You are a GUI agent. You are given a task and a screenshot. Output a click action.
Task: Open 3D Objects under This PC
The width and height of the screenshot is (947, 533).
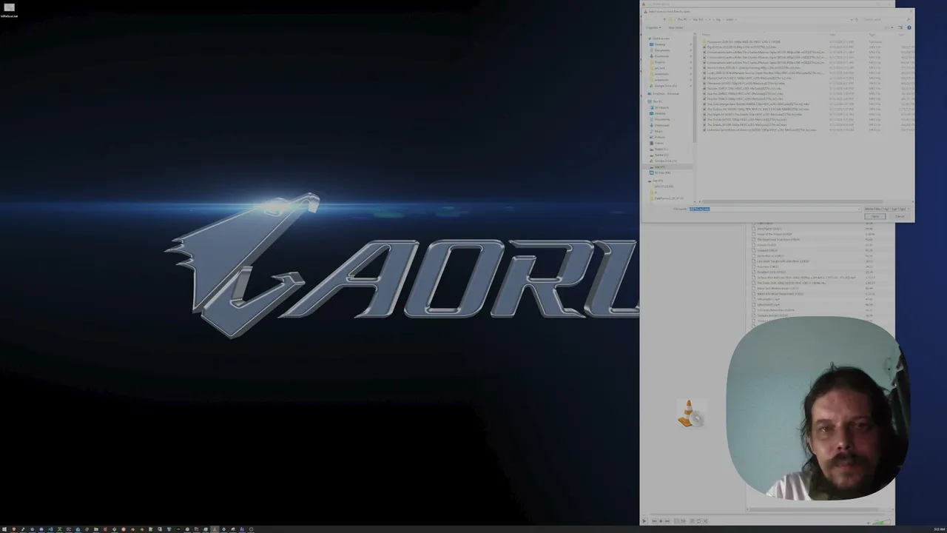661,107
